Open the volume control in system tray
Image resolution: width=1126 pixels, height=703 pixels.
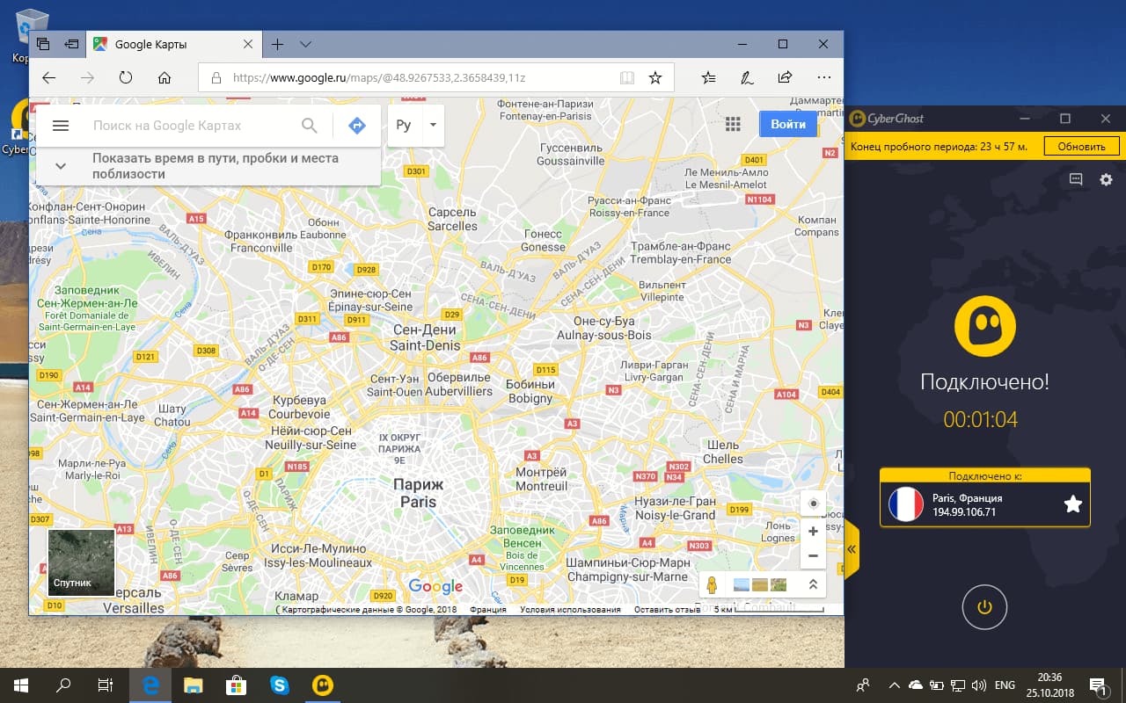point(978,685)
